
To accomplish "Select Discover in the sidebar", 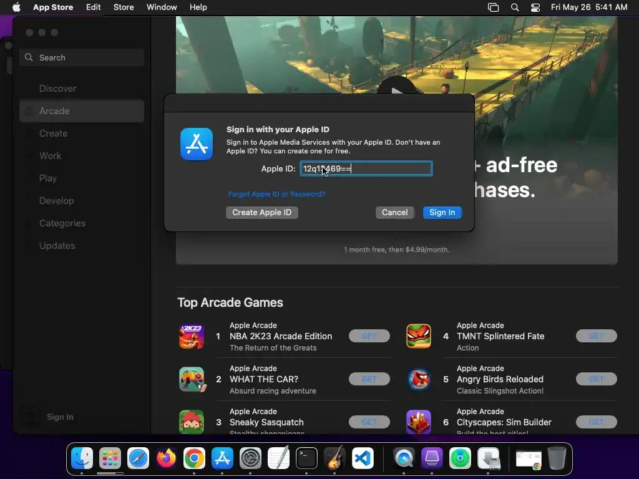I will (82, 89).
